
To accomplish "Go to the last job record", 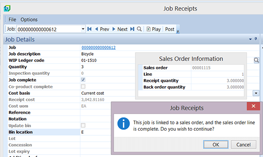I will 132,29.
